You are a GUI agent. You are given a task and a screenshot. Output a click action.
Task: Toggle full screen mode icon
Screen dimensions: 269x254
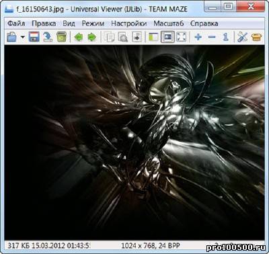182,37
